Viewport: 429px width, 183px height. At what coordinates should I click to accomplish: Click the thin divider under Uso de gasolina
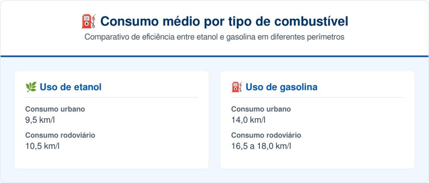click(318, 97)
